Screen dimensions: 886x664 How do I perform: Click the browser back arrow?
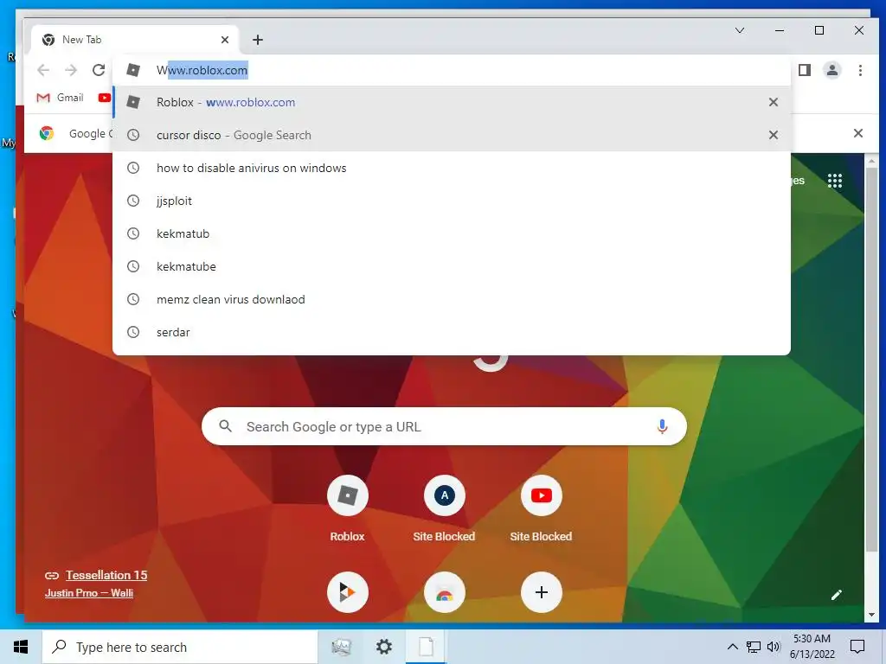tap(43, 70)
